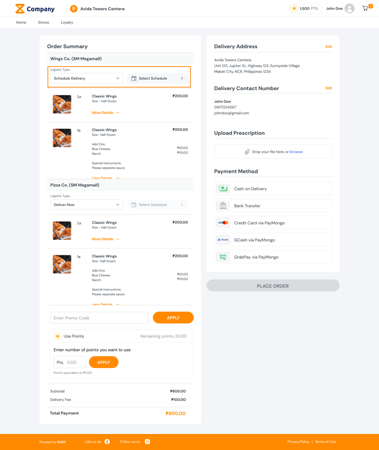Click the Enter Promo Code input field
379x450 pixels.
[99, 317]
